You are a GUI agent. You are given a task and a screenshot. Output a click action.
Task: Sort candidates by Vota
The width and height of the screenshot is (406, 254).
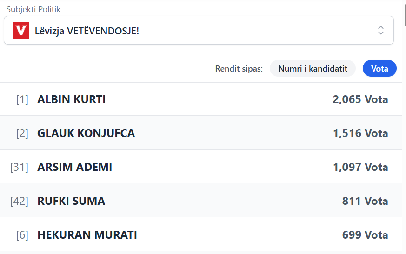coord(379,69)
